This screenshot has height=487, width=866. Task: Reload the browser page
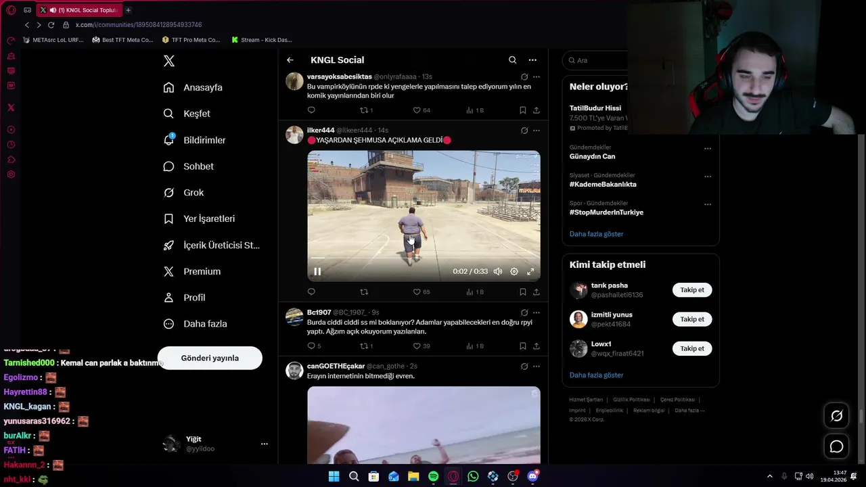tap(51, 24)
